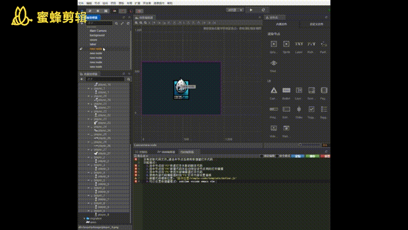Add a Sprite node from widget library
The height and width of the screenshot is (230, 408).
pyautogui.click(x=286, y=44)
